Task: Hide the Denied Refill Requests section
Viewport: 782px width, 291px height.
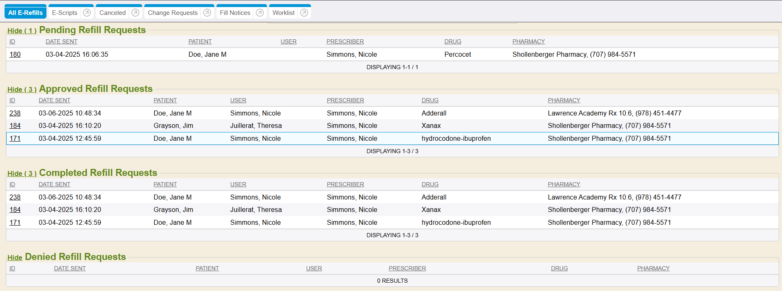Action: tap(15, 257)
